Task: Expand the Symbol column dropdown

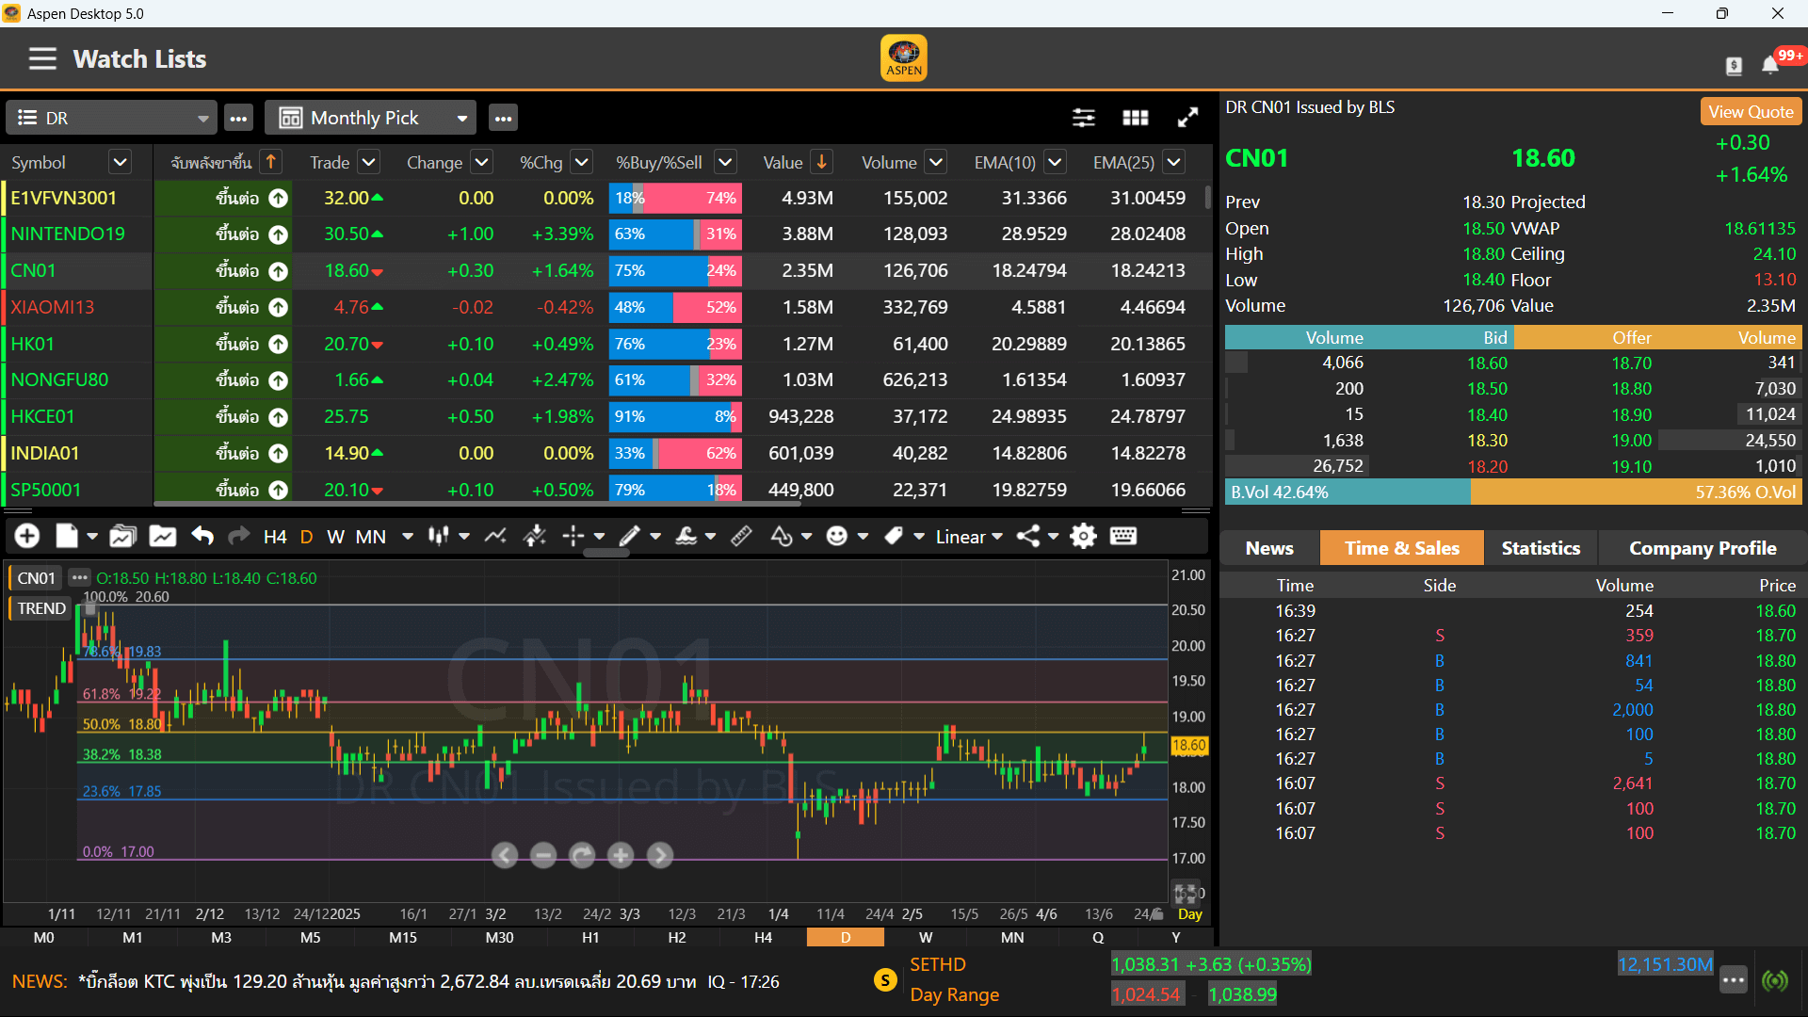Action: [x=120, y=162]
